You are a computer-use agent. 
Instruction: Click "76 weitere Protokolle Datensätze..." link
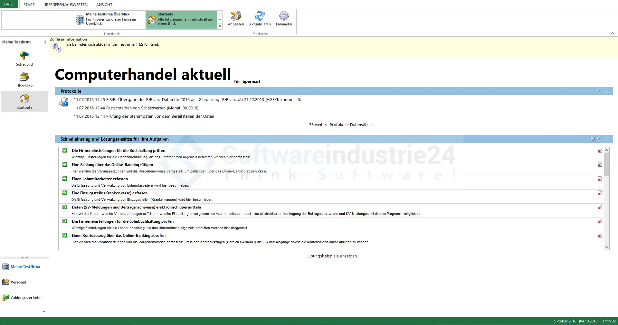coord(341,125)
